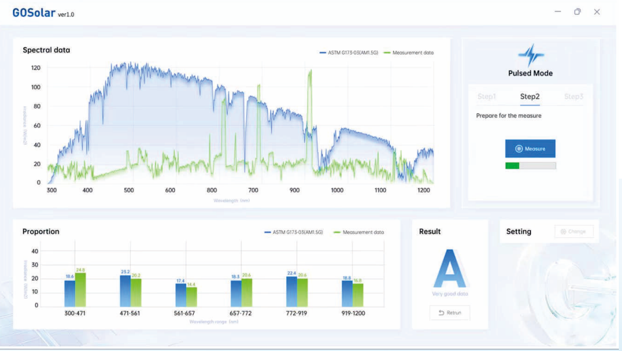Select the blue 22.4 bar for 772-919
This screenshot has height=351, width=622.
coord(291,292)
